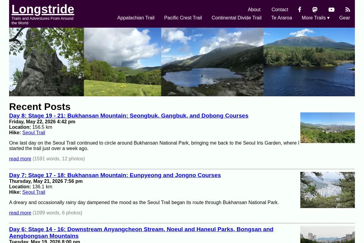This screenshot has width=364, height=243.
Task: View the Day 6 post thumbnail photo
Action: (328, 234)
